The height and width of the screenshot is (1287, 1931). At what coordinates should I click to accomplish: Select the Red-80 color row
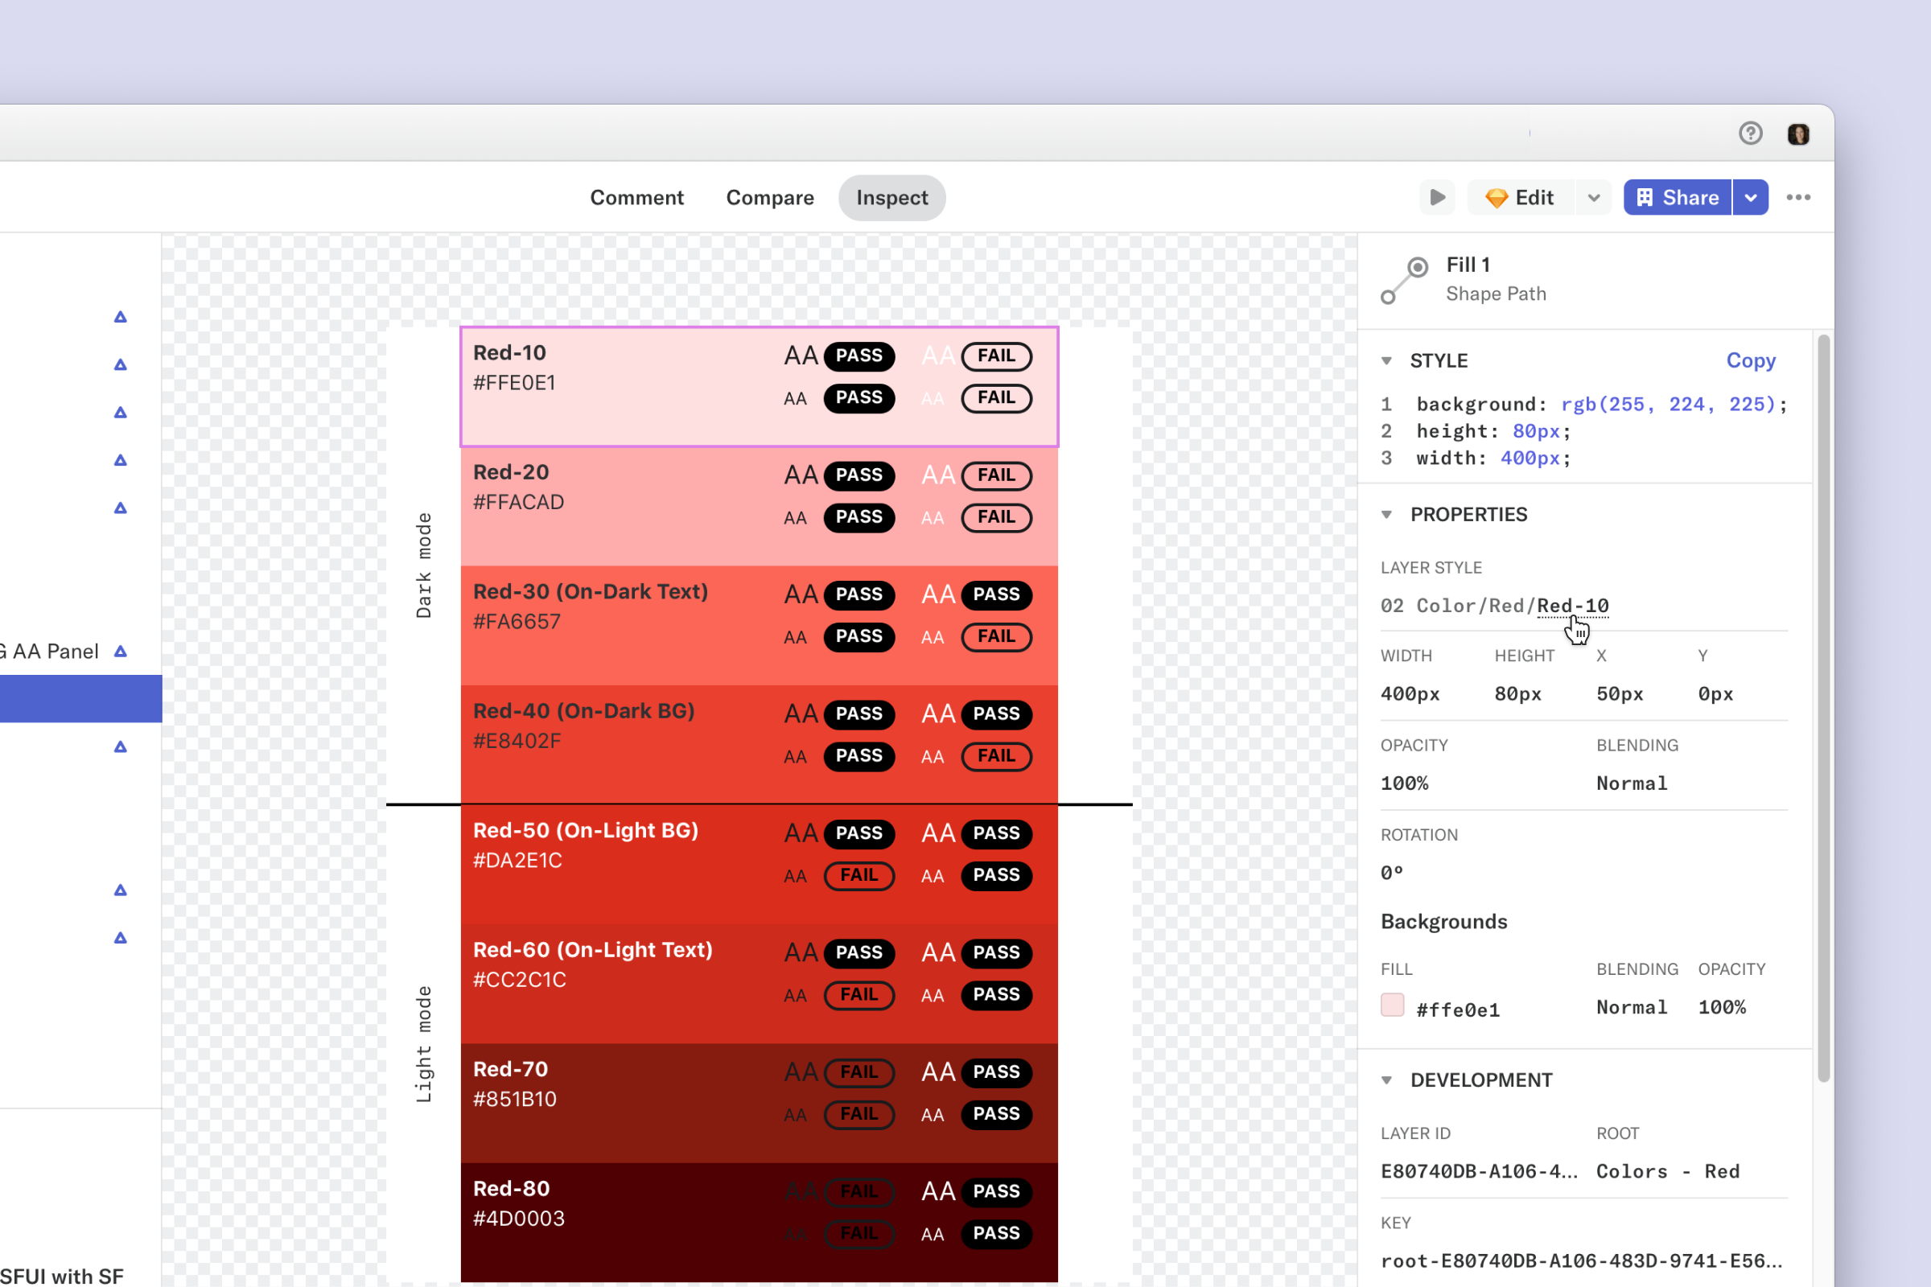(760, 1223)
